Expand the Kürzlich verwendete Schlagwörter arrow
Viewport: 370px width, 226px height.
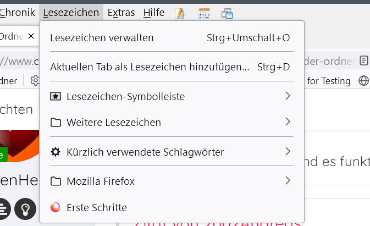click(x=288, y=151)
